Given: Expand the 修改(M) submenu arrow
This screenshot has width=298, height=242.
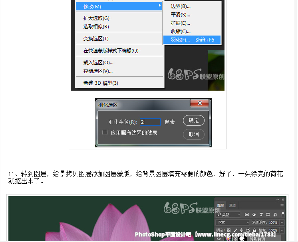Looking at the screenshot, I should (x=160, y=6).
